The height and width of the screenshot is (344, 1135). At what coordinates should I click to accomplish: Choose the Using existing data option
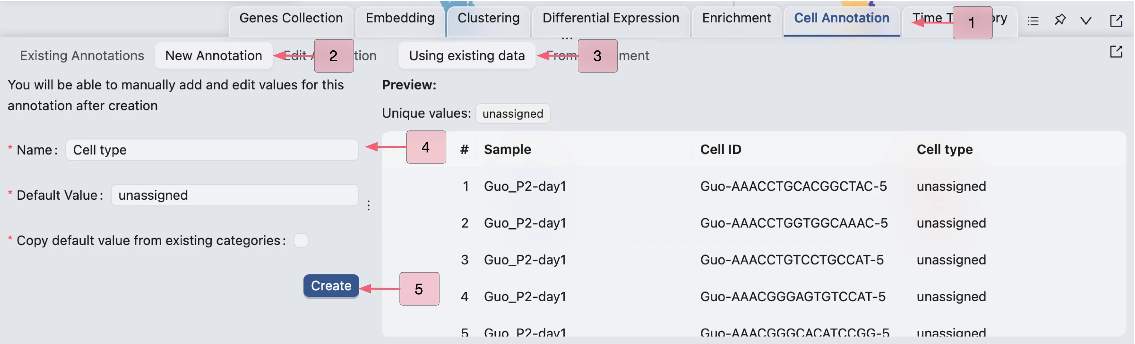point(466,56)
